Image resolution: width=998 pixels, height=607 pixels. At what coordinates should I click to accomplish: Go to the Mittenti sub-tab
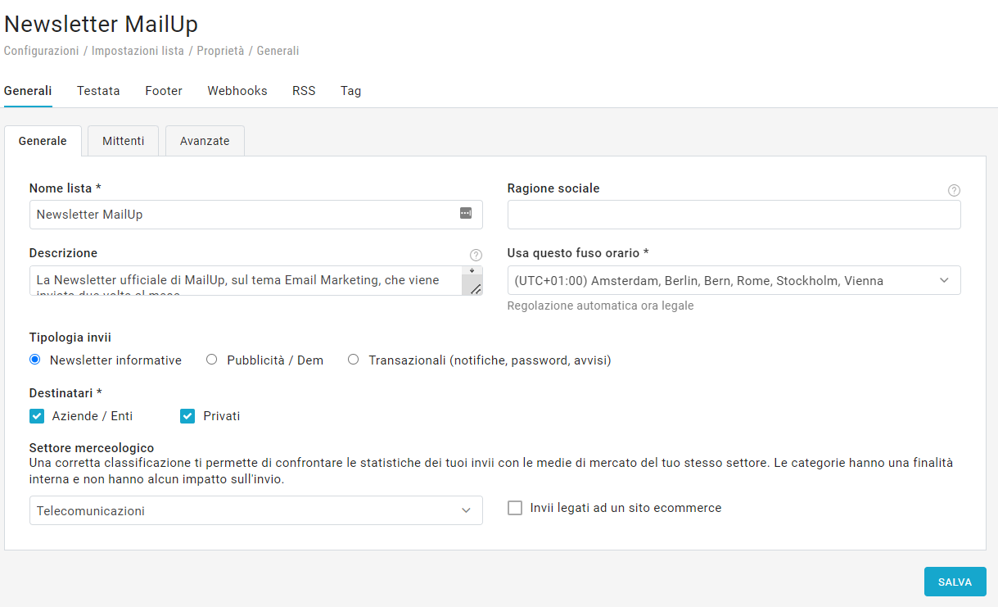coord(124,141)
